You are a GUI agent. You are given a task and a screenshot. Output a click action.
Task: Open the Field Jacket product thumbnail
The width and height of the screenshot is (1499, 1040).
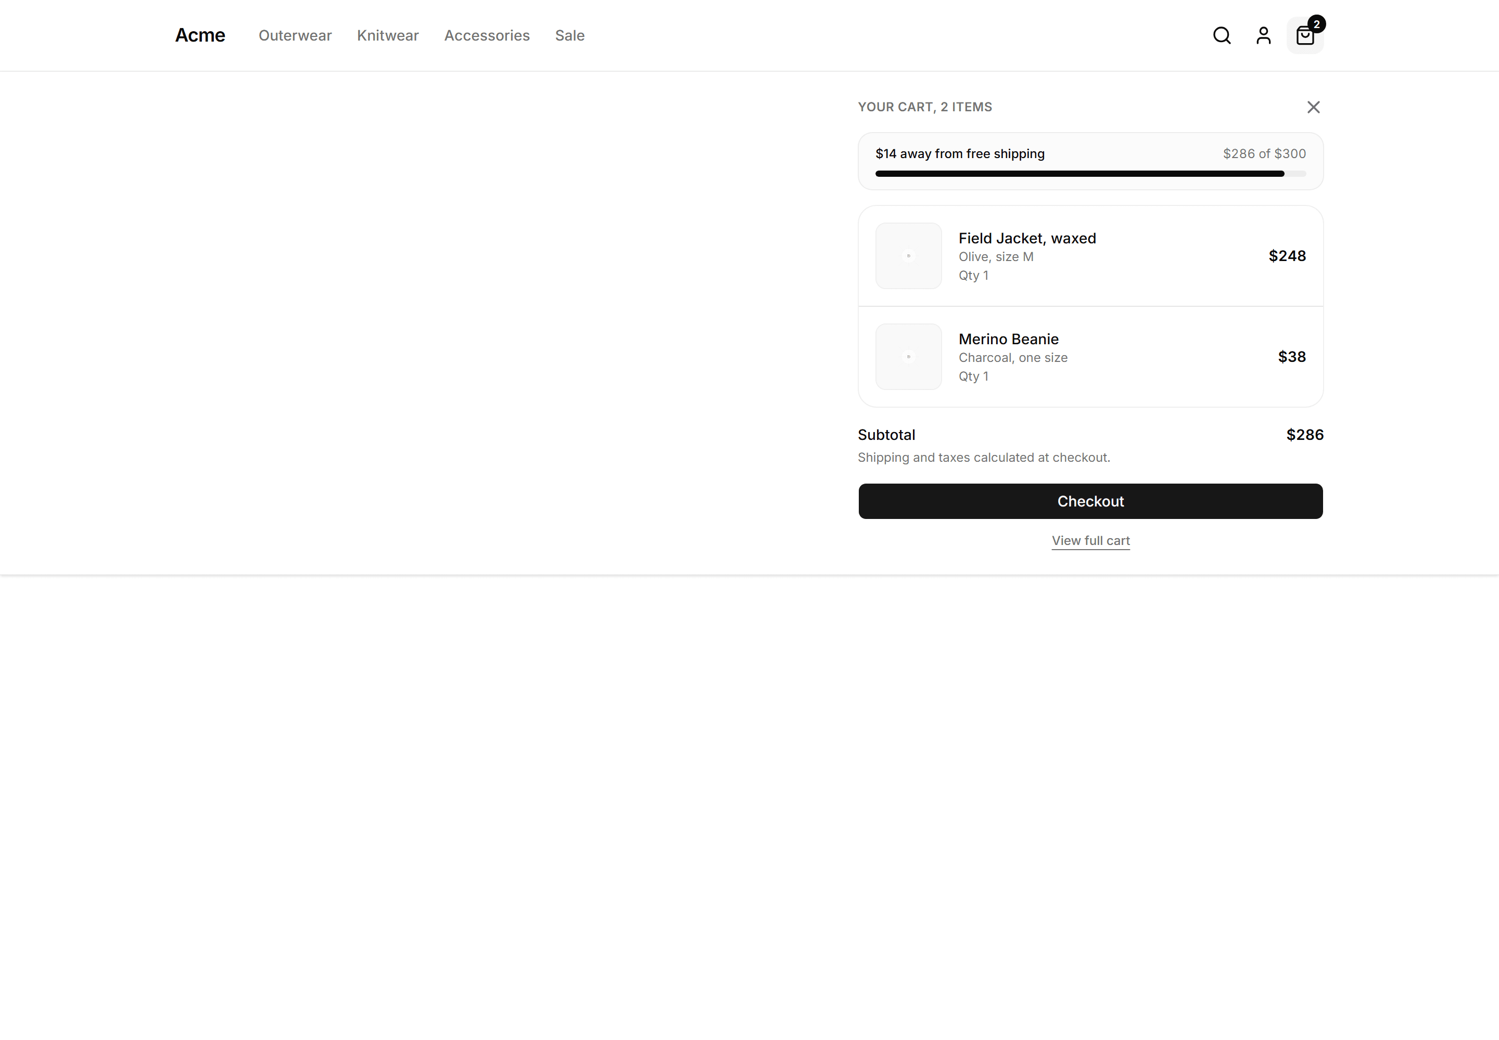(x=908, y=256)
